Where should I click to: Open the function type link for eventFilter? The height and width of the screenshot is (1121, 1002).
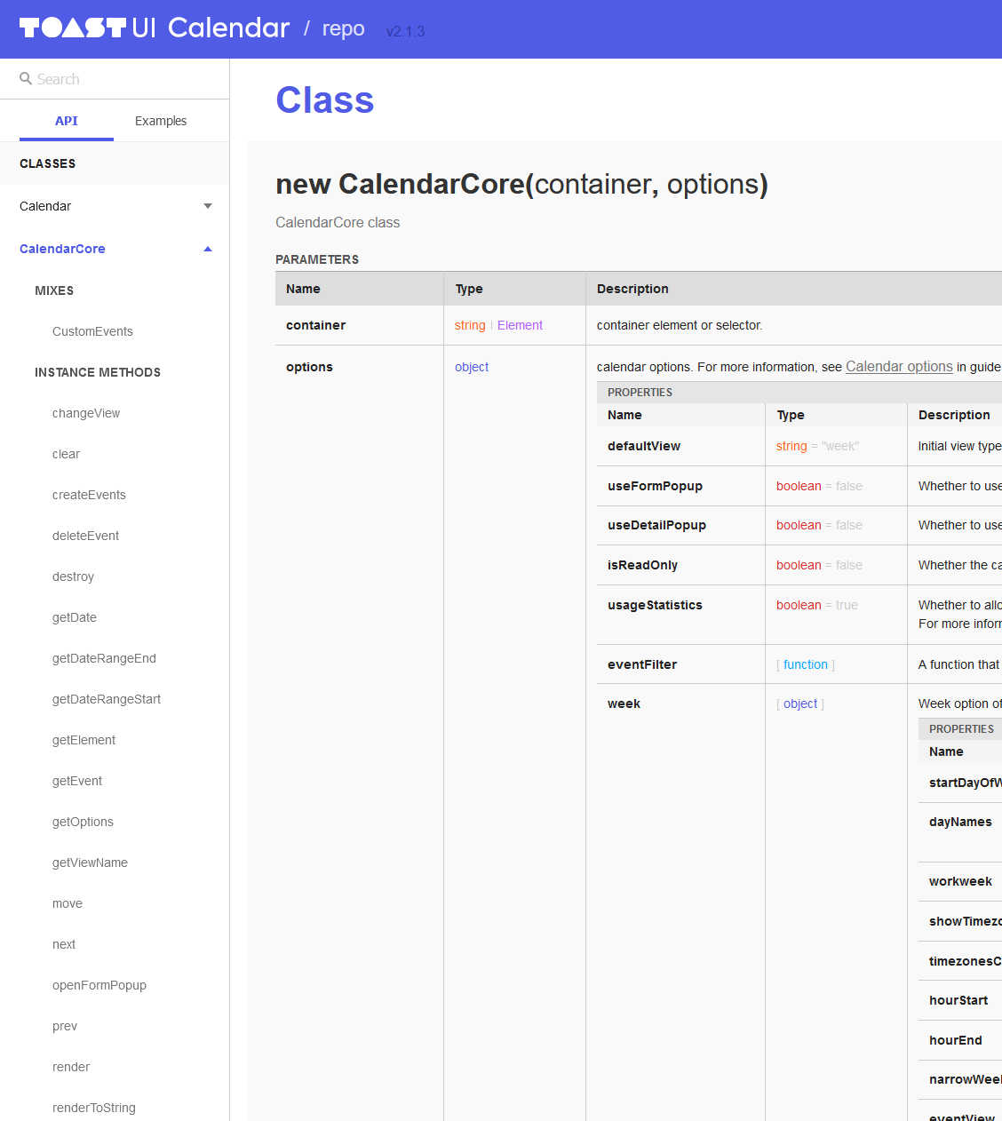pos(805,664)
